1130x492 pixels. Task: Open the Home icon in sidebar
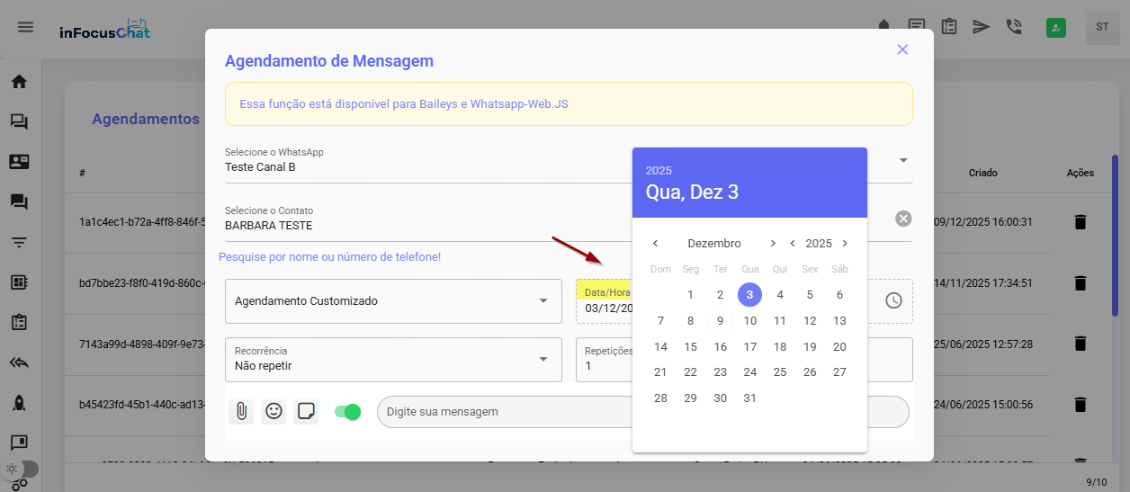(x=19, y=82)
